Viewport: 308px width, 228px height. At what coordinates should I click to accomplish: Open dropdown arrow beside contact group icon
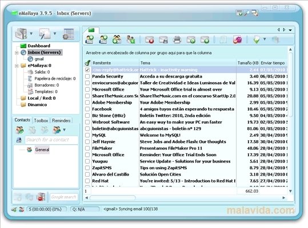64,130
